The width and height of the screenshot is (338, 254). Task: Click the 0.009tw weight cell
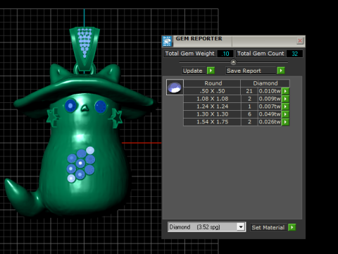(270, 99)
